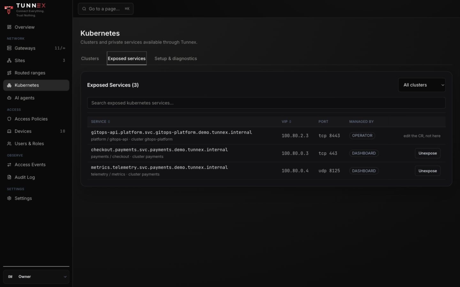Click the Gateways count 11/∞

point(60,48)
